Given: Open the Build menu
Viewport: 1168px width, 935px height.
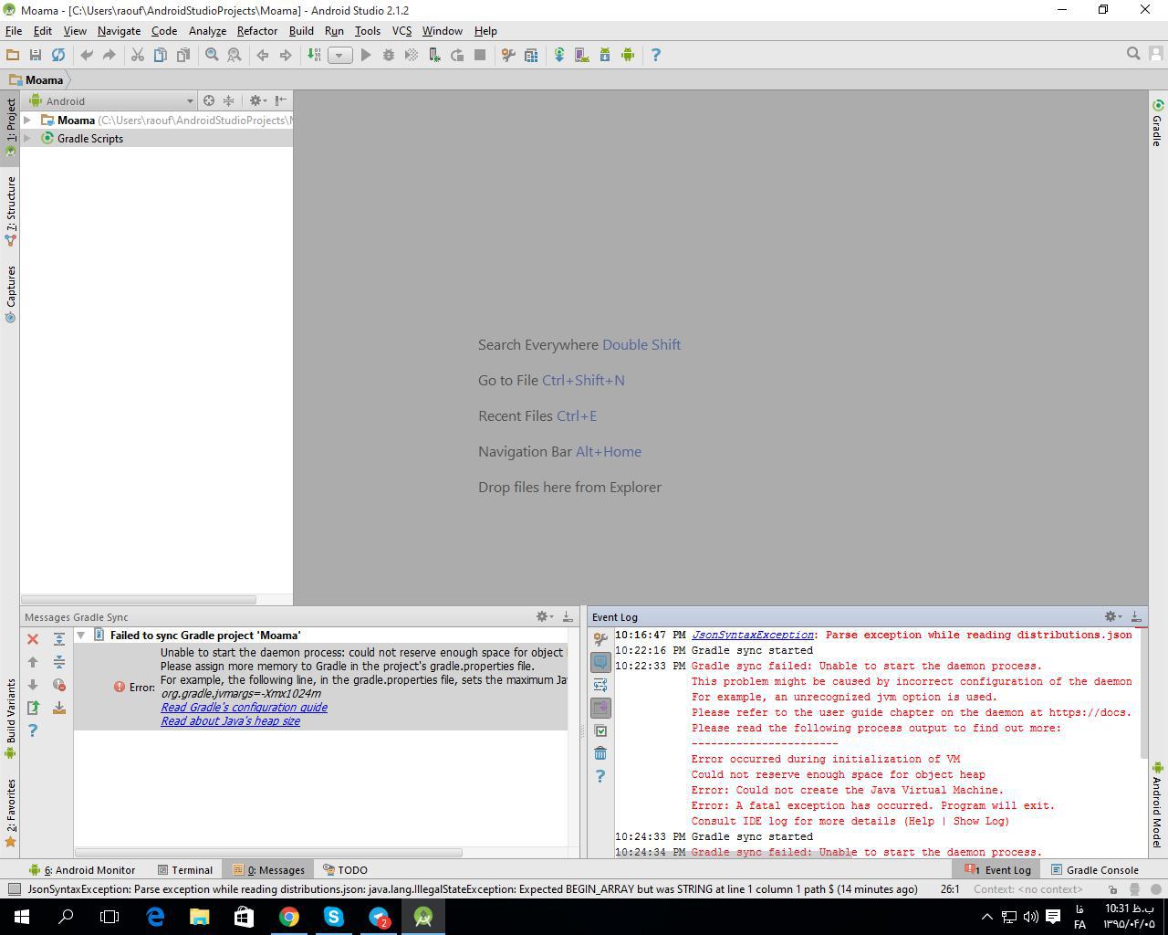Looking at the screenshot, I should click(x=300, y=30).
